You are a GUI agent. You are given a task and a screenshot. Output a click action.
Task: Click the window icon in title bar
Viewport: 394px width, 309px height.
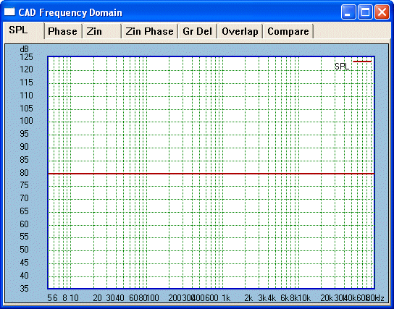click(9, 12)
